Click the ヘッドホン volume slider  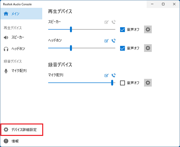(81, 48)
